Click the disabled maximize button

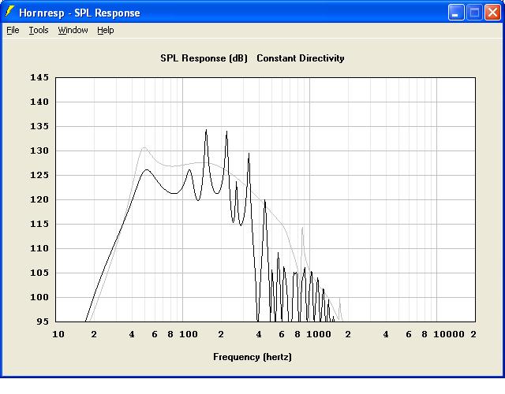coord(474,13)
